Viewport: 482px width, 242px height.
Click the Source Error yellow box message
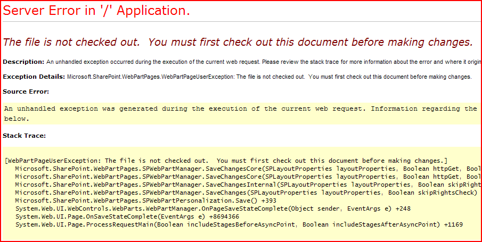(x=240, y=109)
